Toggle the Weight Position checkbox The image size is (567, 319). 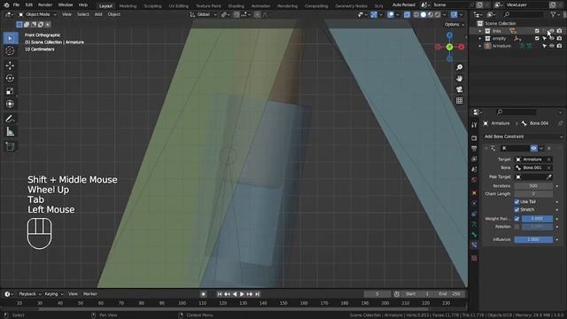click(x=517, y=219)
